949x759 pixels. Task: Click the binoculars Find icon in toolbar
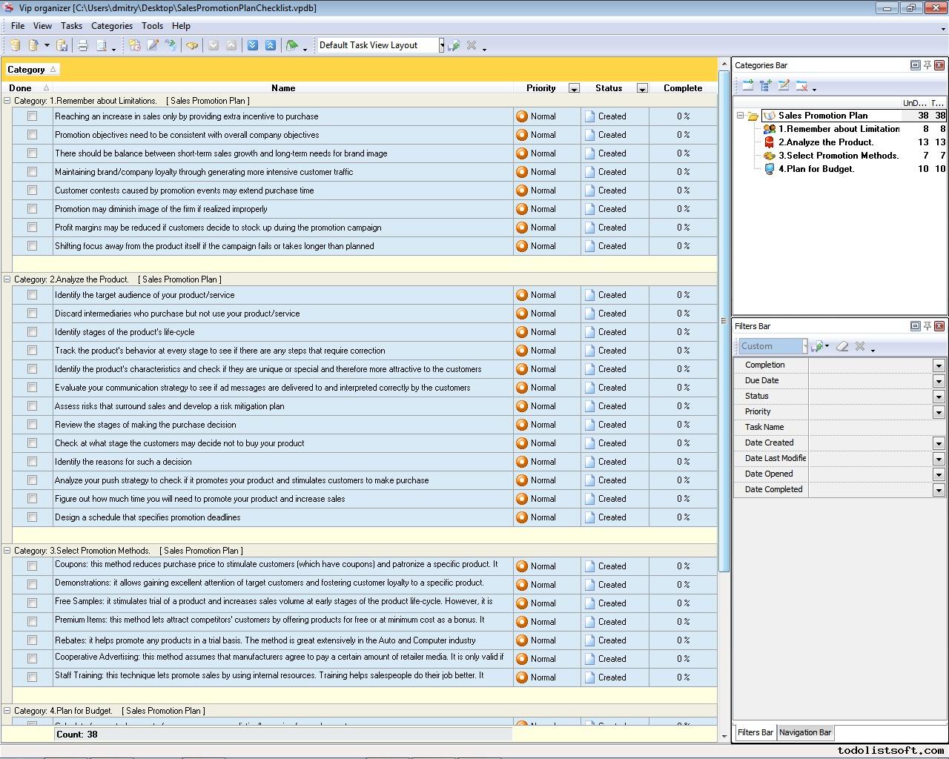(192, 45)
